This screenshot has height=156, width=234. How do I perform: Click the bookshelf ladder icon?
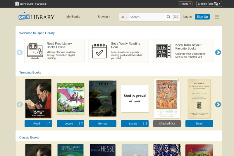pos(164,51)
